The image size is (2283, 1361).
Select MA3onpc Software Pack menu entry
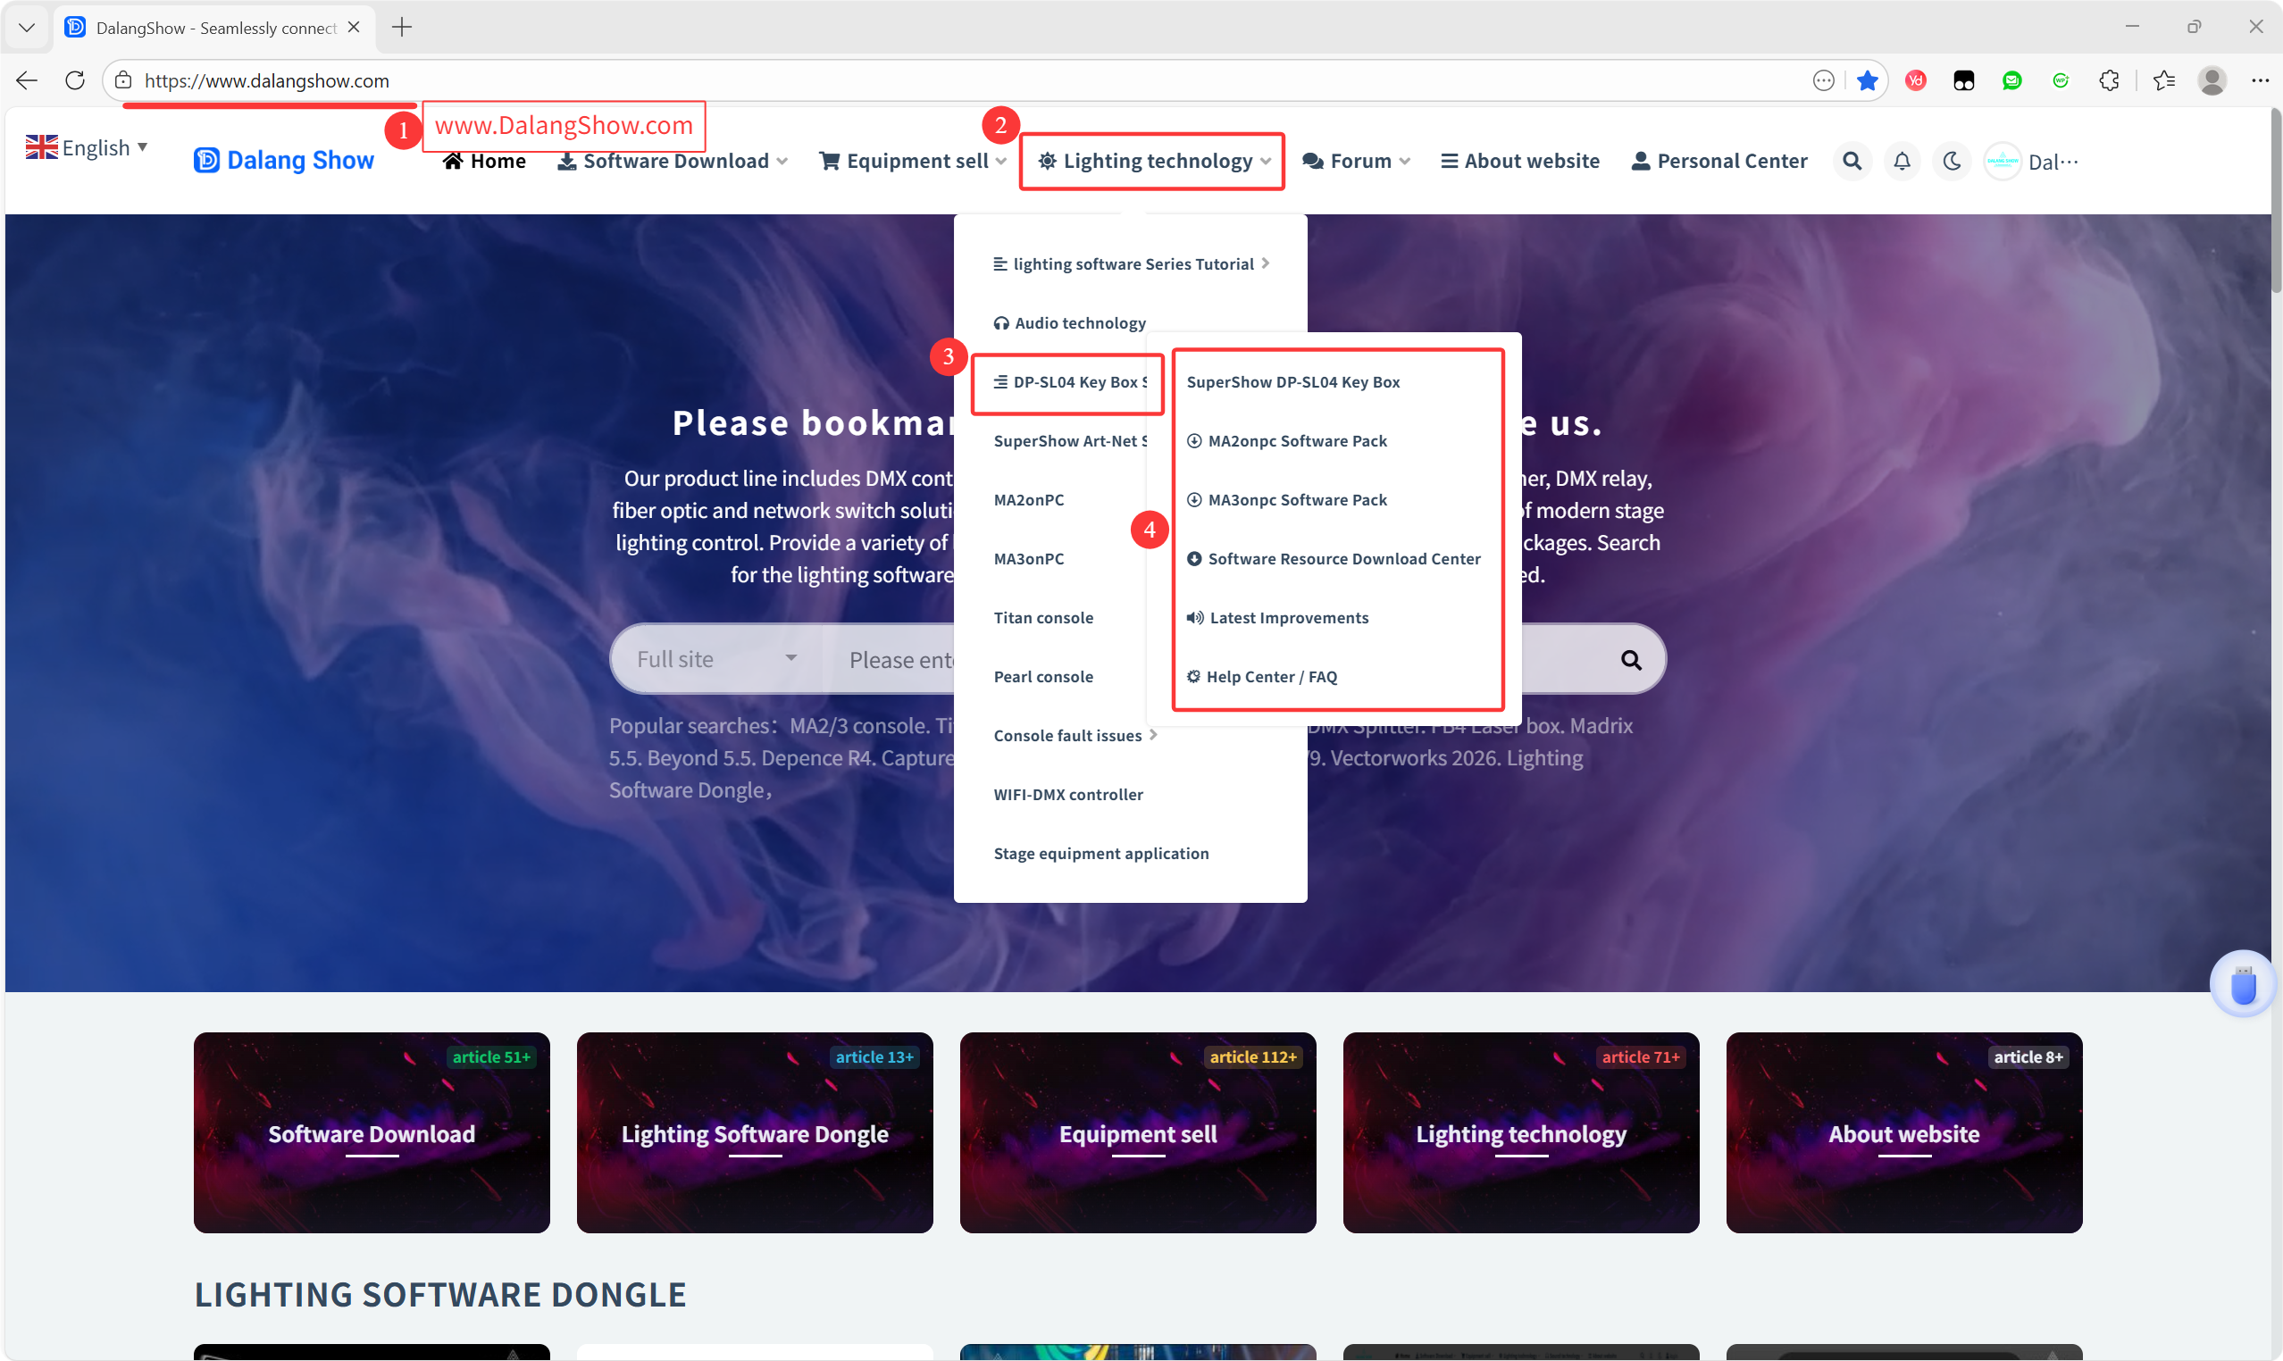[1296, 500]
